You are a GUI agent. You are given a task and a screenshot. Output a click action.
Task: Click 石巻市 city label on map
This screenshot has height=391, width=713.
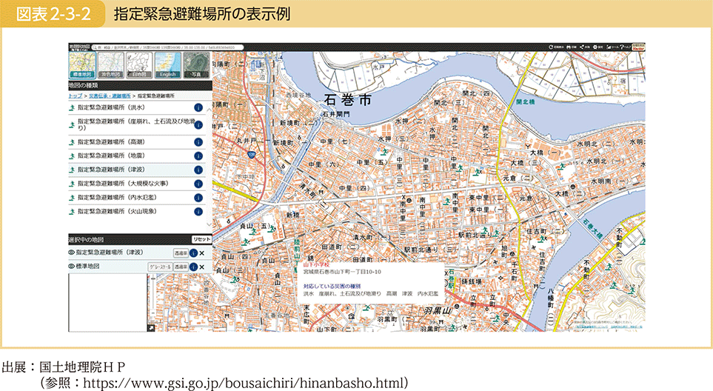(x=348, y=101)
